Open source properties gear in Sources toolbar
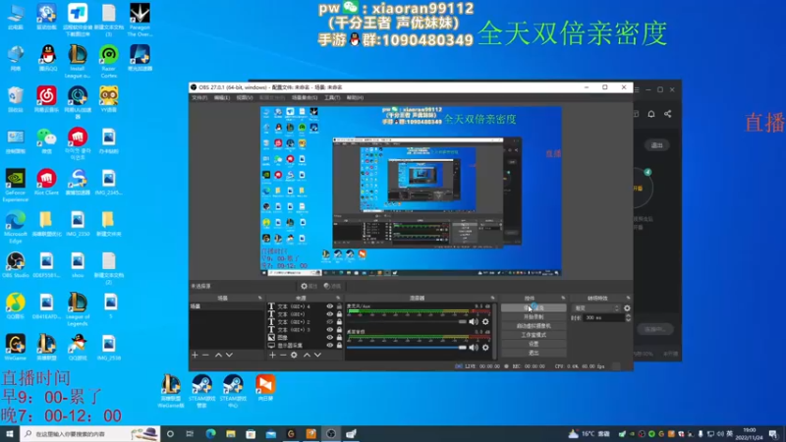 click(x=294, y=355)
